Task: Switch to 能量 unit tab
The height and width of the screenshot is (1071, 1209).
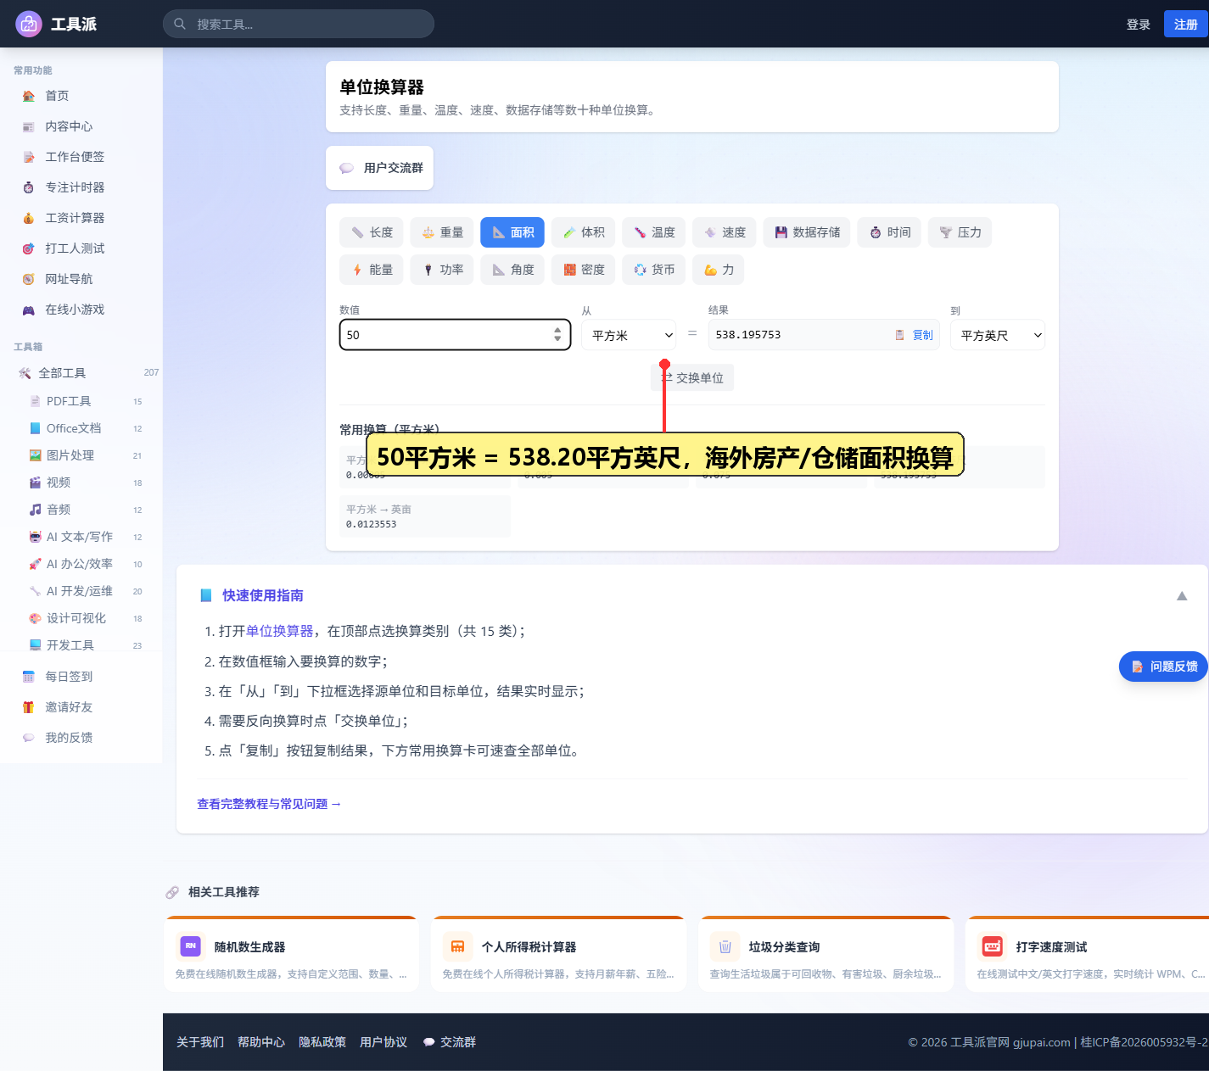Action: pyautogui.click(x=372, y=270)
